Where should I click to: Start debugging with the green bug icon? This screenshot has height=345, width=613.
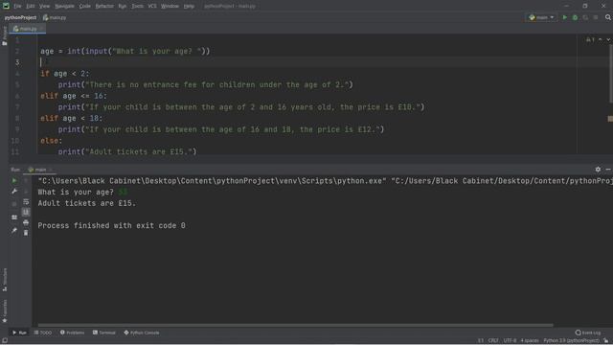coord(575,17)
